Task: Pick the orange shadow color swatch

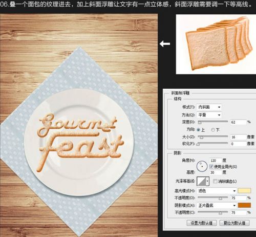Action: [244, 205]
